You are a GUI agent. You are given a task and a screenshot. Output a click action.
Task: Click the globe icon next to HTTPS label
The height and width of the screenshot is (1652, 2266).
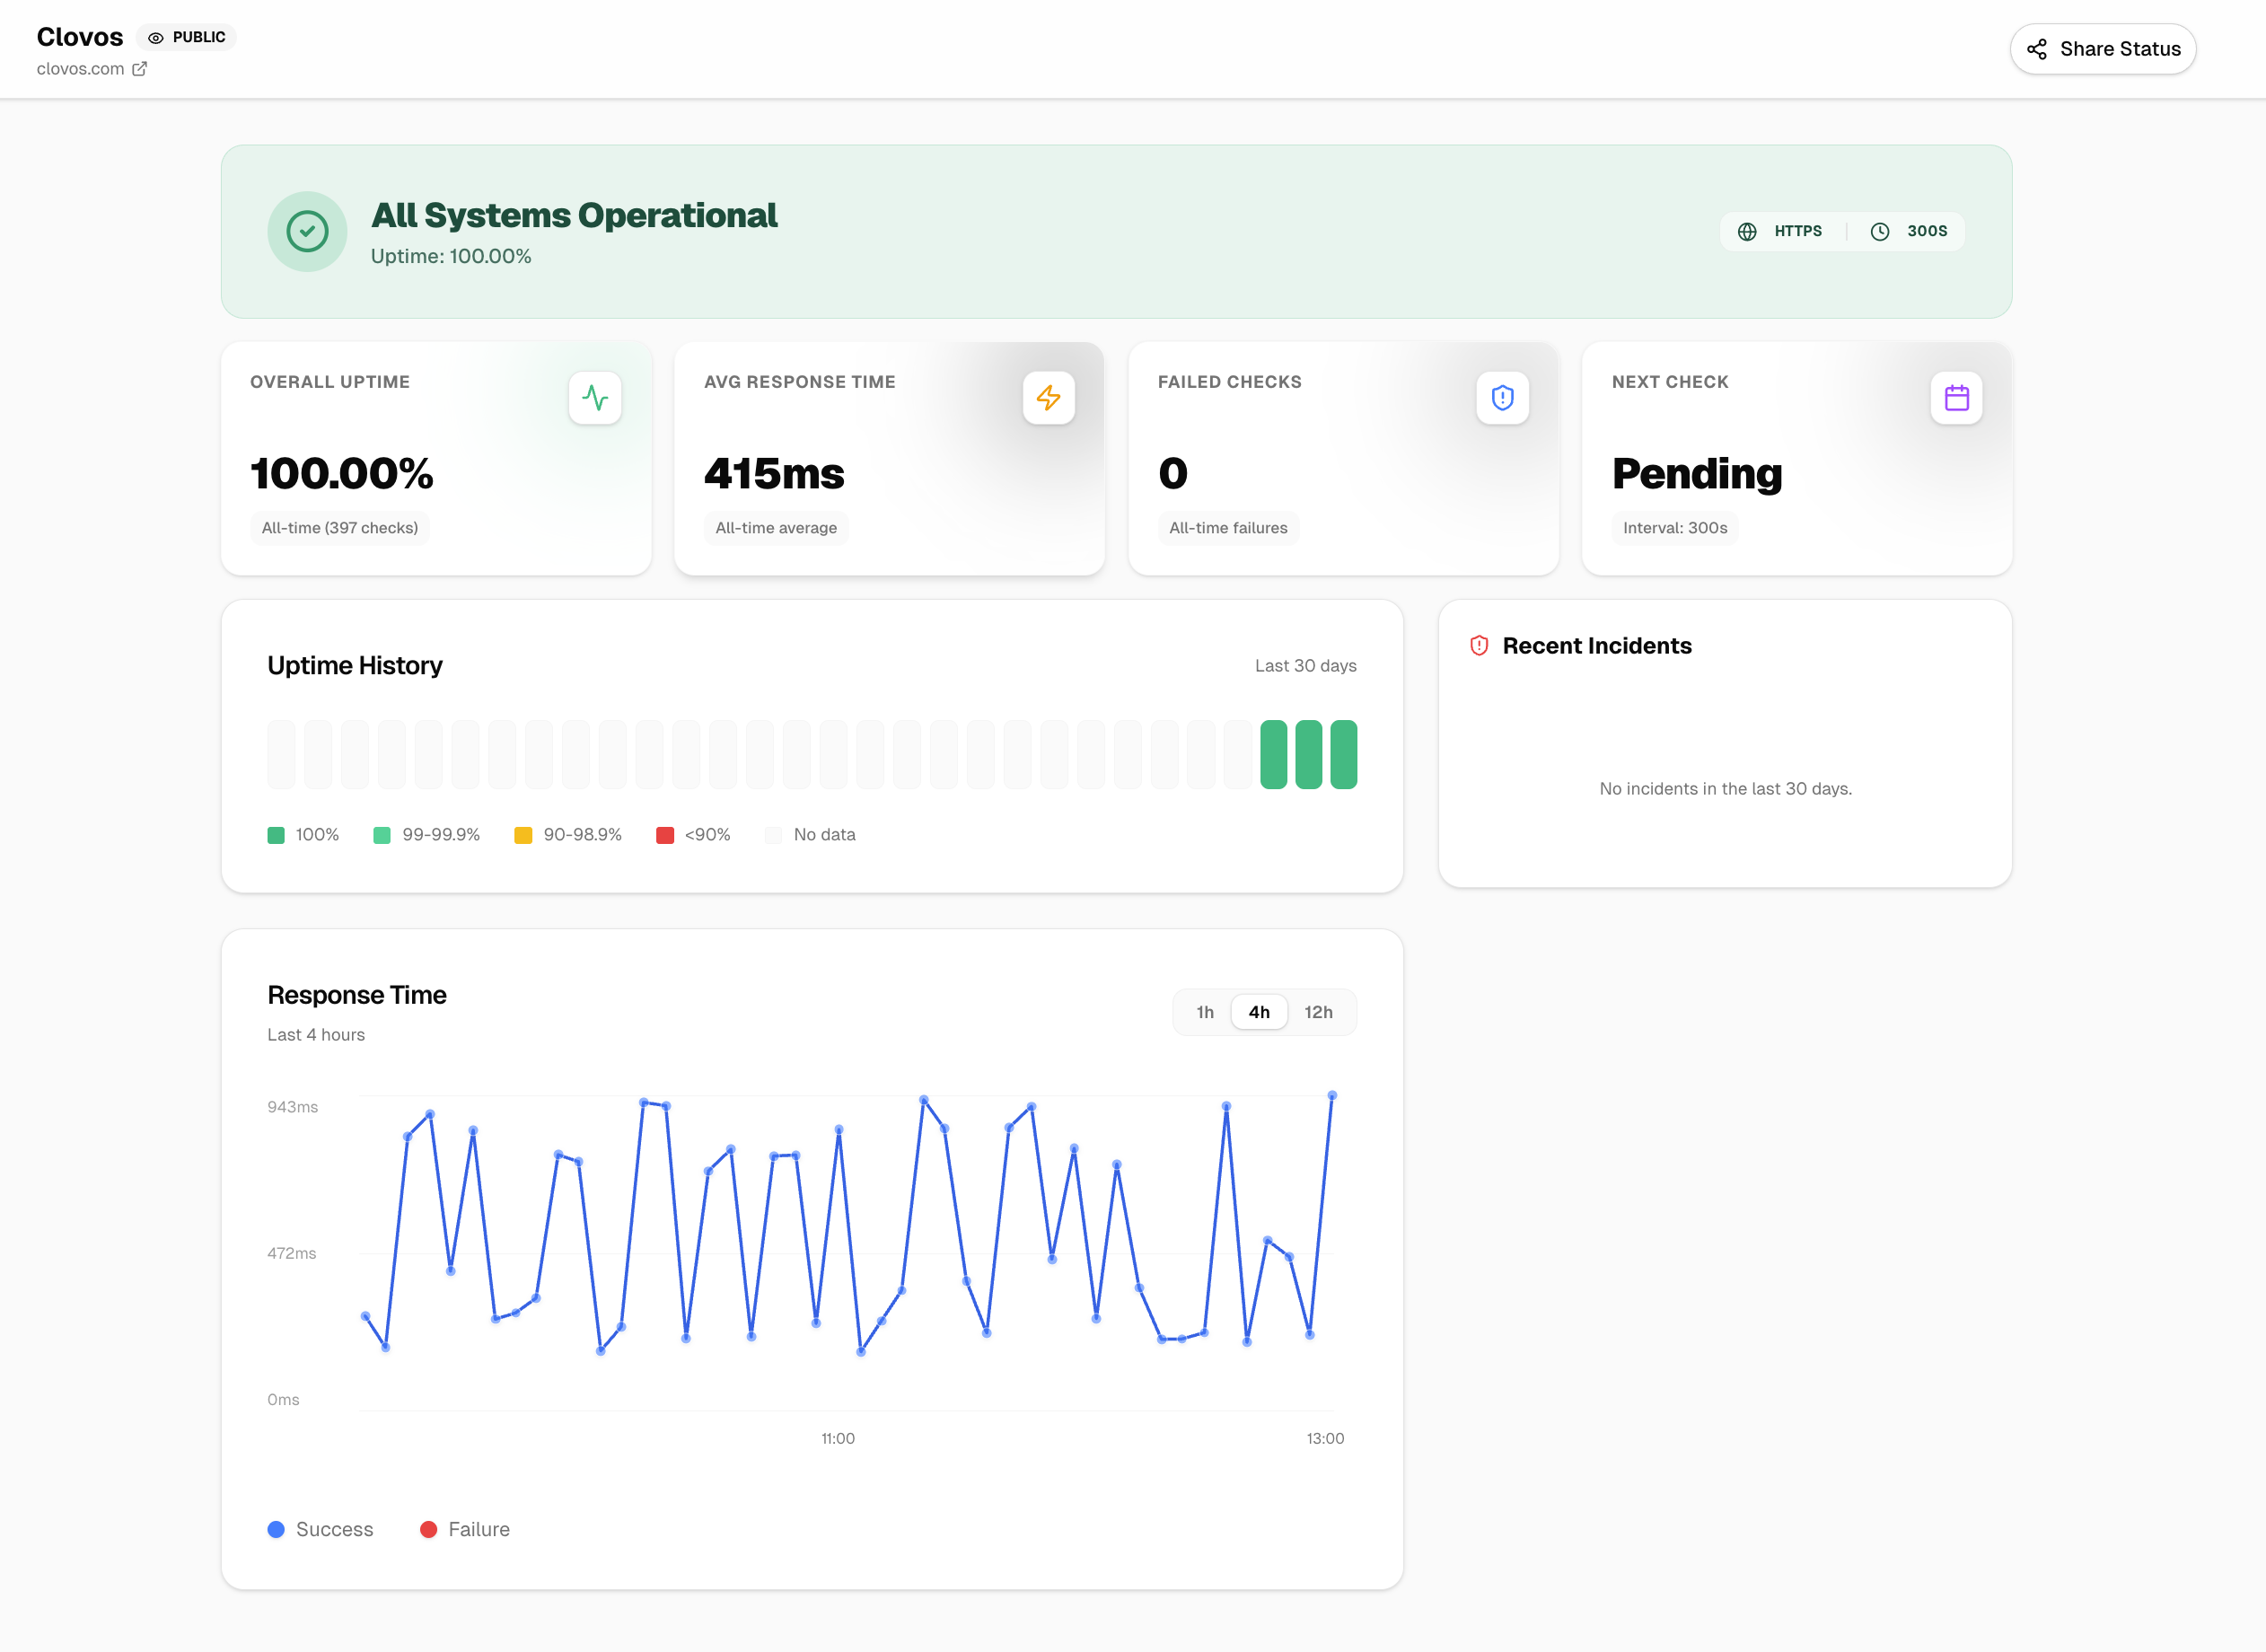point(1747,231)
